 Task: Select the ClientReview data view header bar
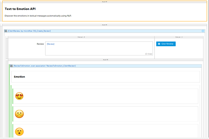click(104, 31)
